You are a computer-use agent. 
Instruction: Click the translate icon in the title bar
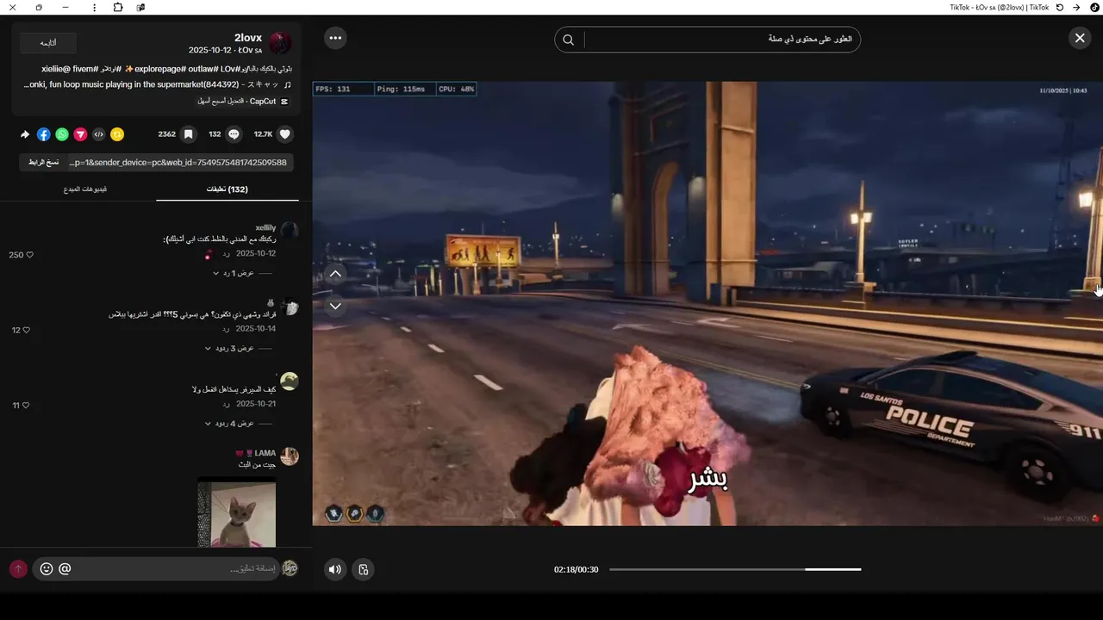pos(140,7)
